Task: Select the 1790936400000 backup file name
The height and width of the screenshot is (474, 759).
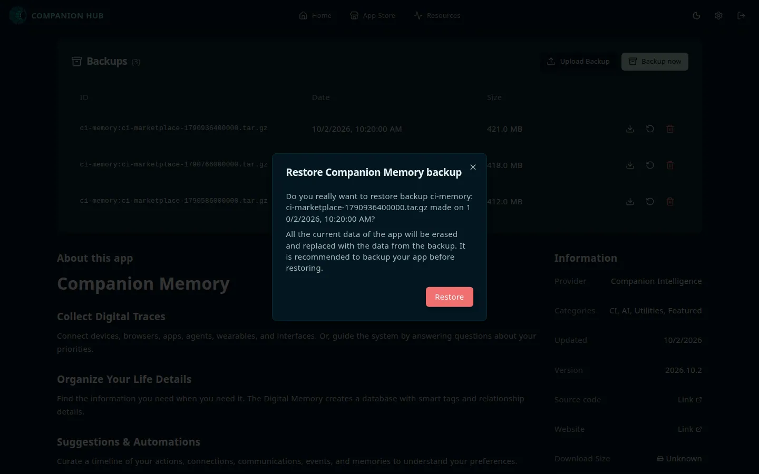Action: (173, 128)
